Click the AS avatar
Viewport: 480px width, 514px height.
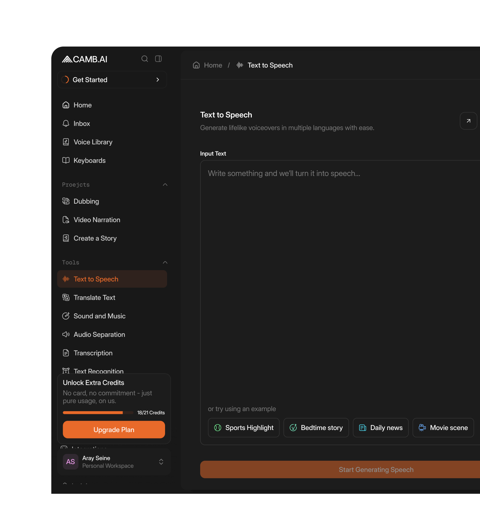pyautogui.click(x=71, y=462)
